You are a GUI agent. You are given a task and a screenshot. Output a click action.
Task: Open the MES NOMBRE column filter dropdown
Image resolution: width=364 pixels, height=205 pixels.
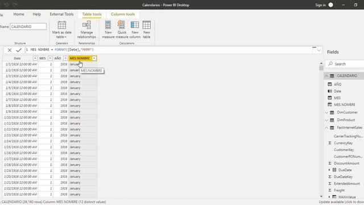(x=94, y=58)
